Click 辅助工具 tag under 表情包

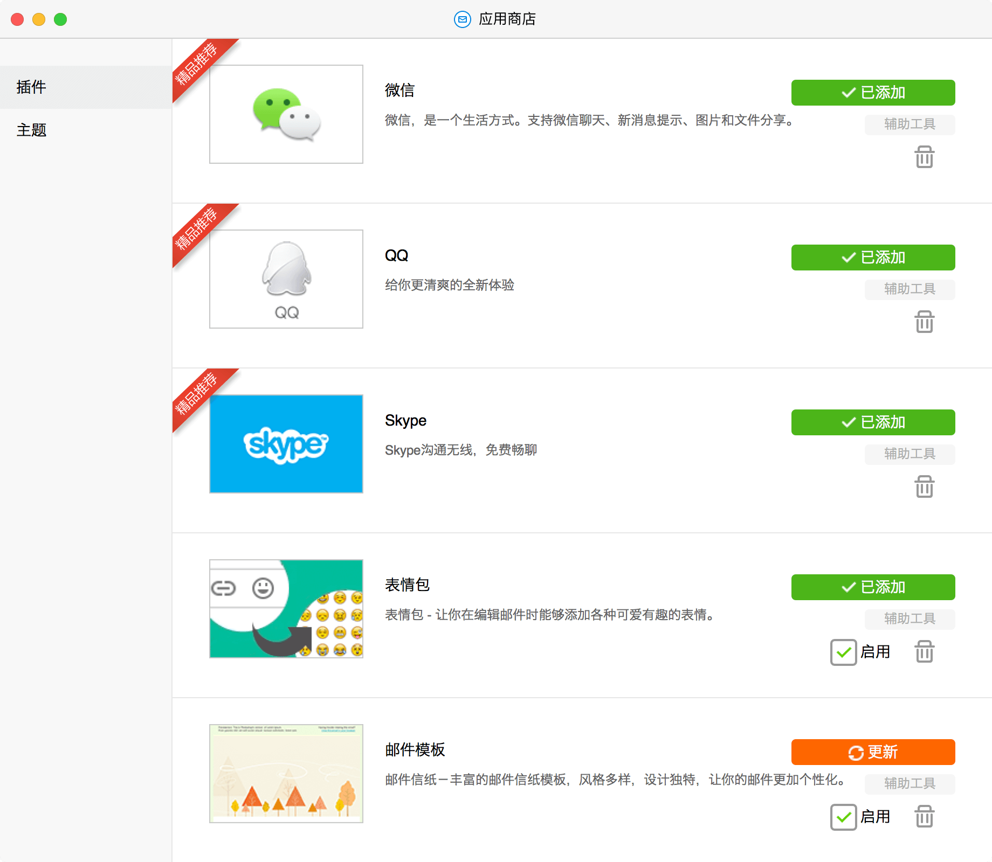click(x=910, y=619)
